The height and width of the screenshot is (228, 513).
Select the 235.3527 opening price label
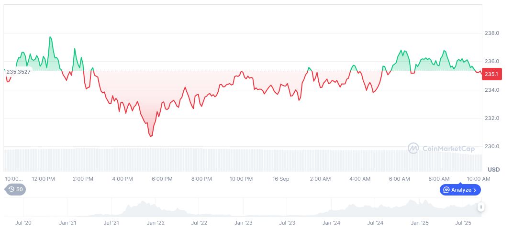[x=19, y=72]
